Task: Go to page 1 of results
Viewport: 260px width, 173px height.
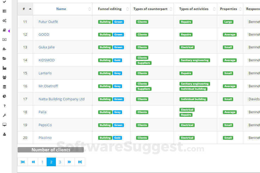Action: click(x=42, y=162)
